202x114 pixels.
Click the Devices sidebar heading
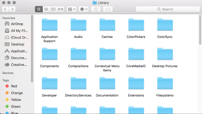click(8, 73)
